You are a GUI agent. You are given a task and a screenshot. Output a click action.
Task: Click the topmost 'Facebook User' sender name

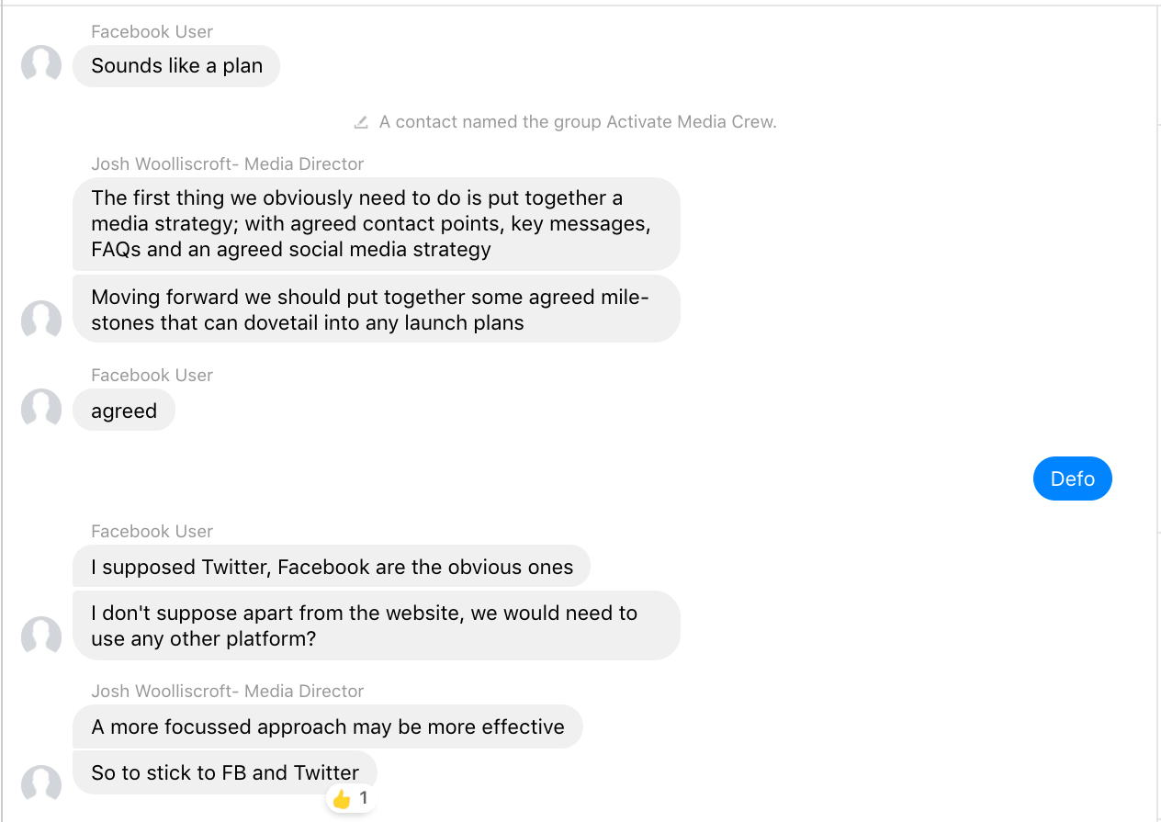[x=152, y=32]
